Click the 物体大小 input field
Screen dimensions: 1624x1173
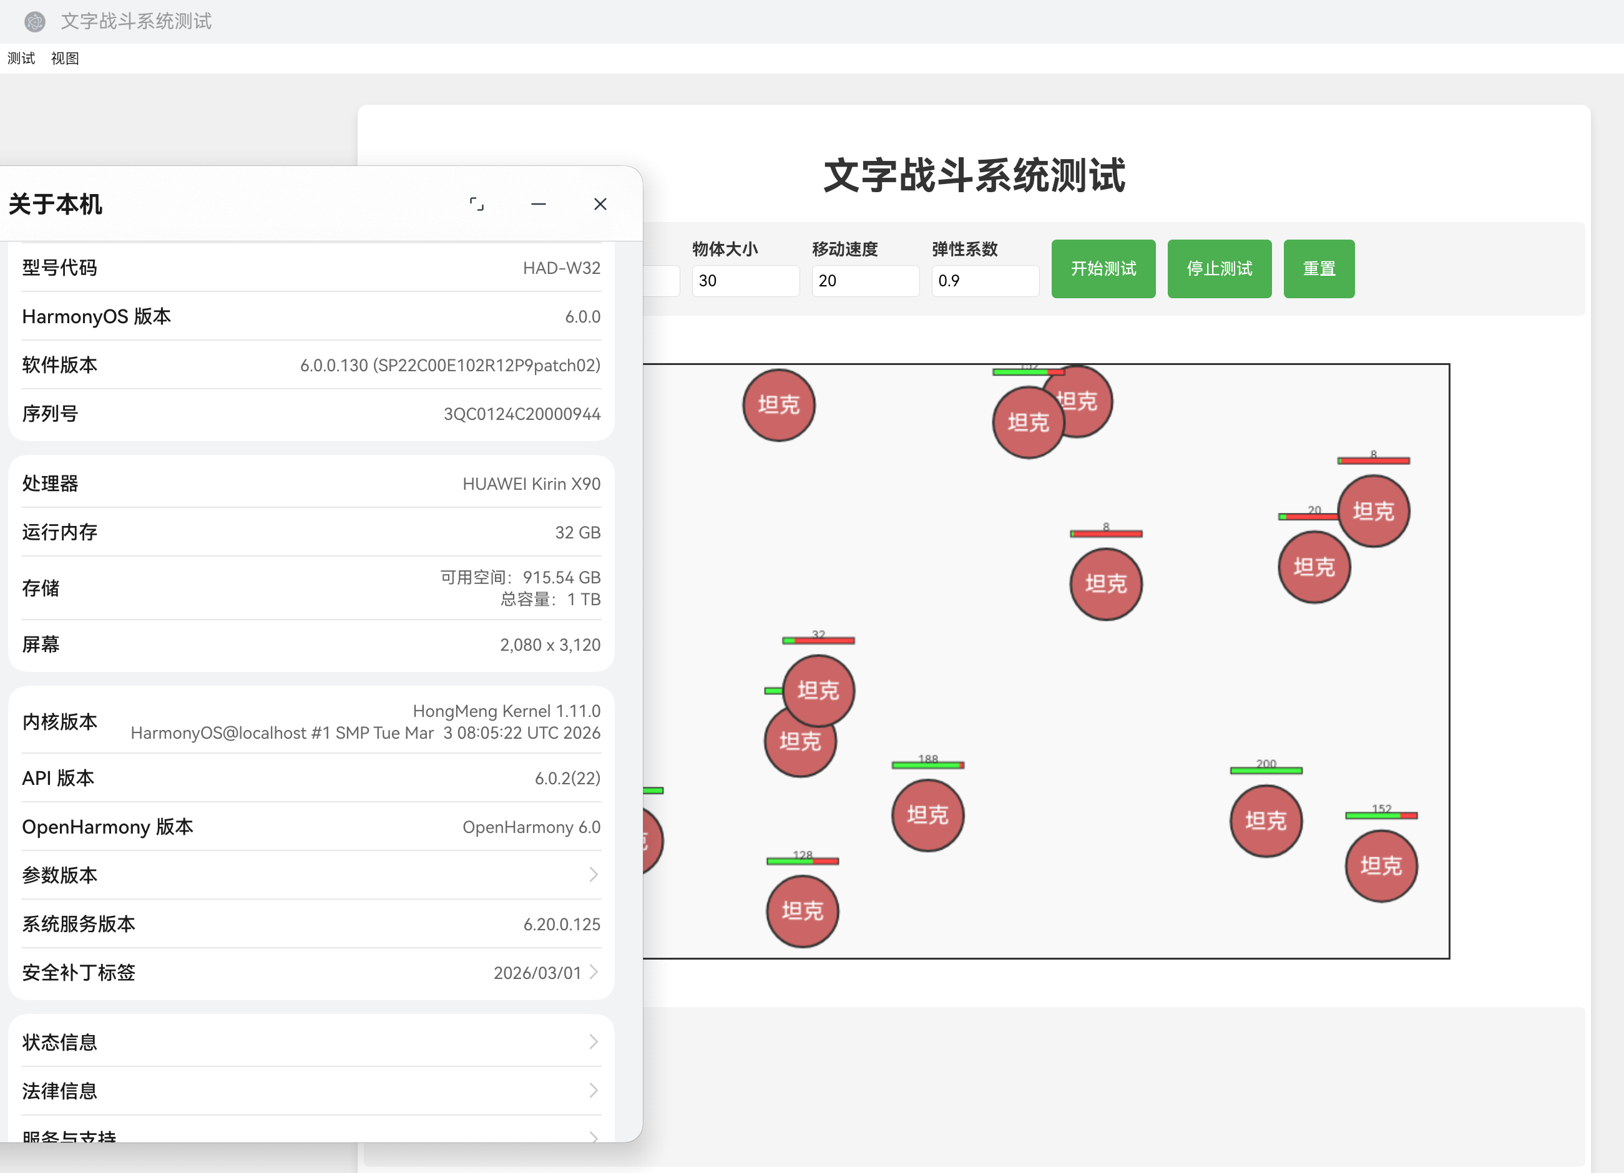click(745, 281)
